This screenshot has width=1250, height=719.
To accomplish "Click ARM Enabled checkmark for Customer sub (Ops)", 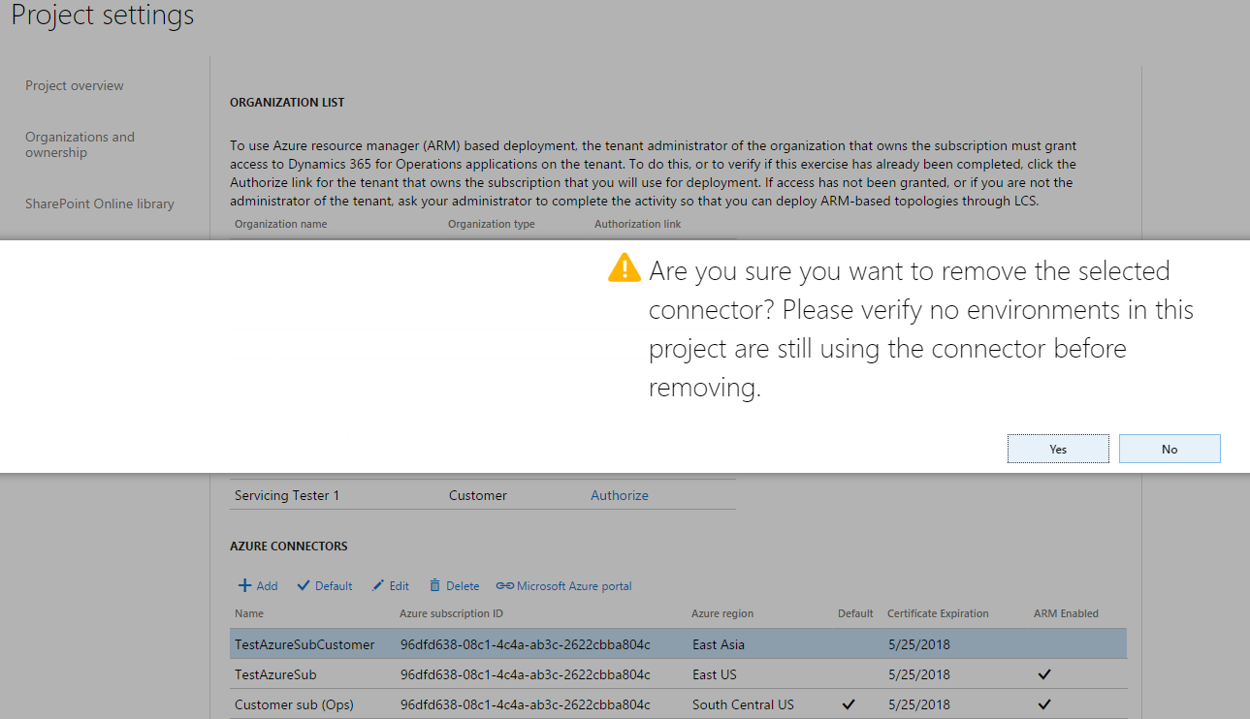I will pyautogui.click(x=1044, y=704).
